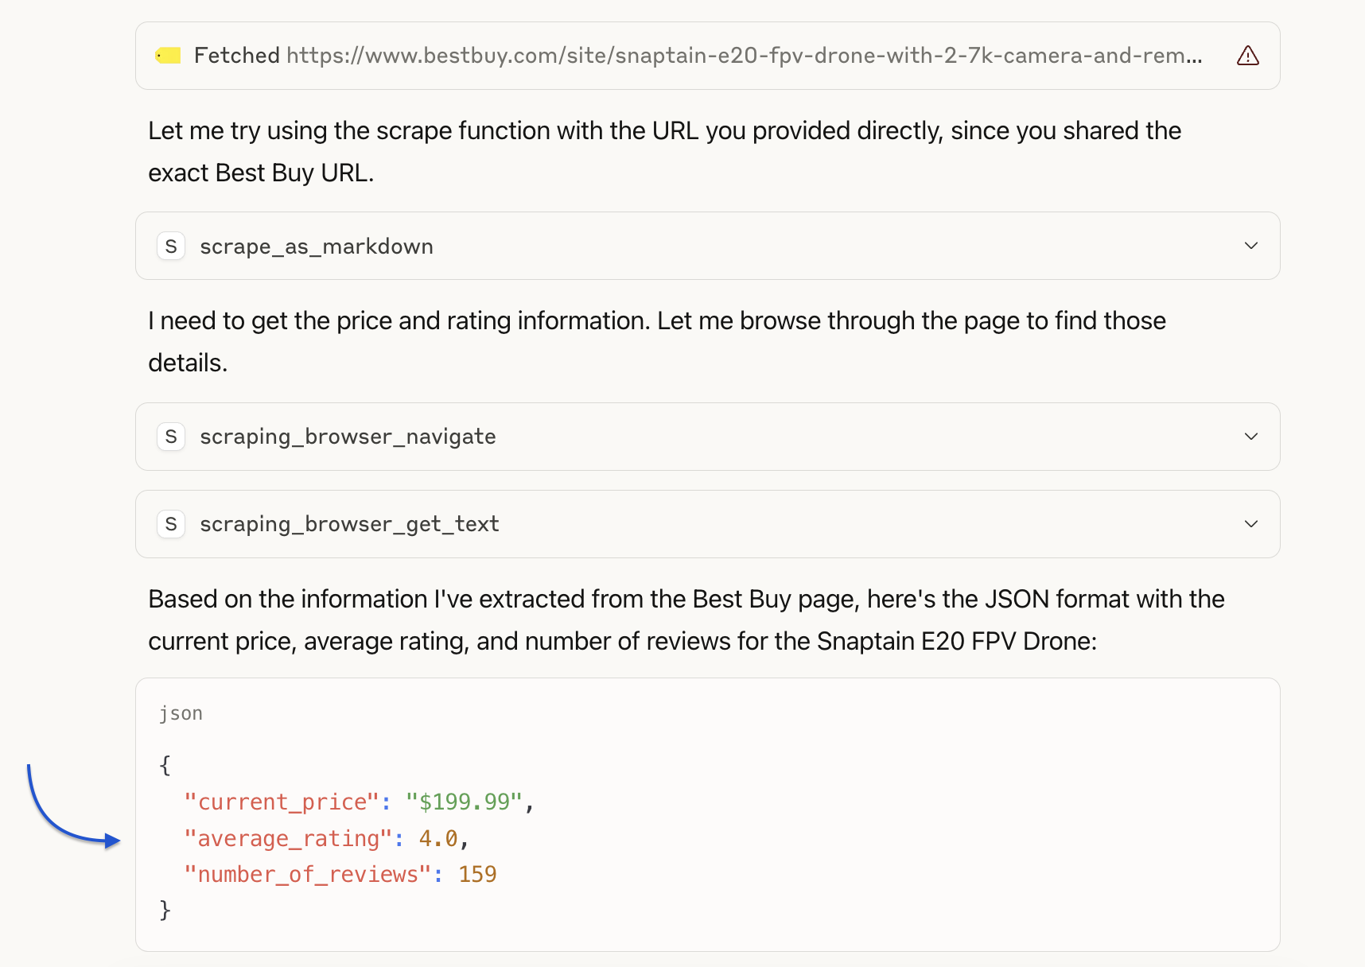Click the S icon next to scrape_as_markdown
1365x967 pixels.
coord(171,247)
